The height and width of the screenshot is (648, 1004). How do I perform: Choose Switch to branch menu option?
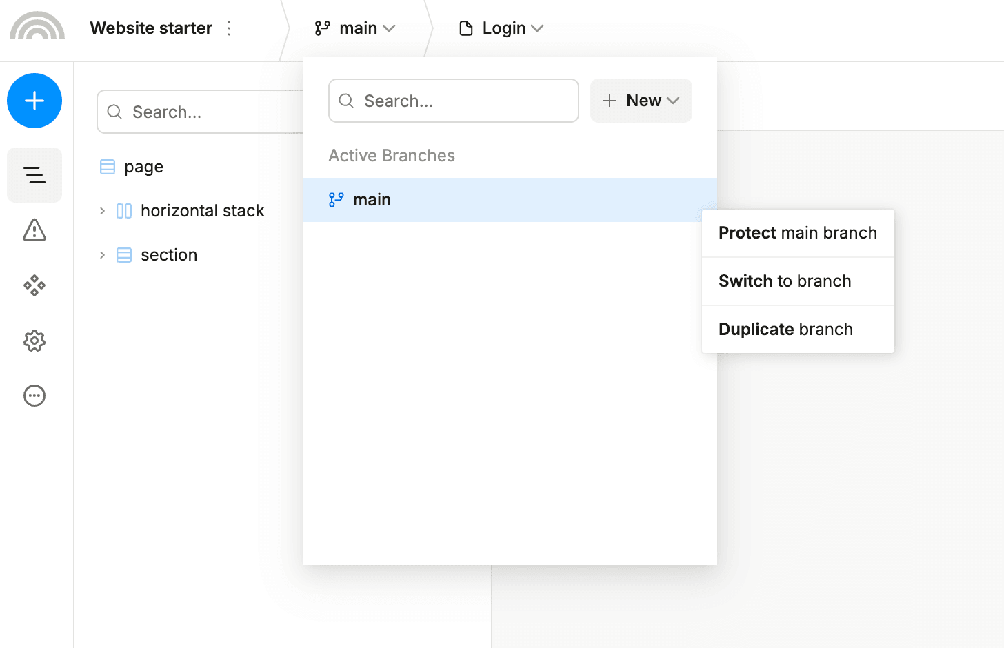[x=798, y=281]
